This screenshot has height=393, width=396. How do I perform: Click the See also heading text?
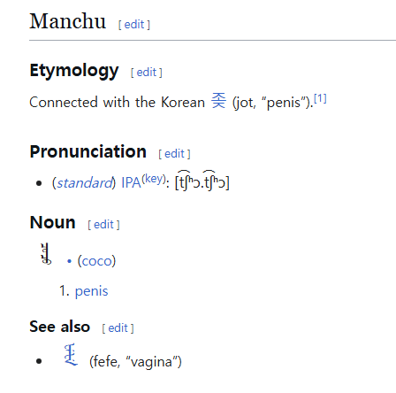(x=59, y=327)
